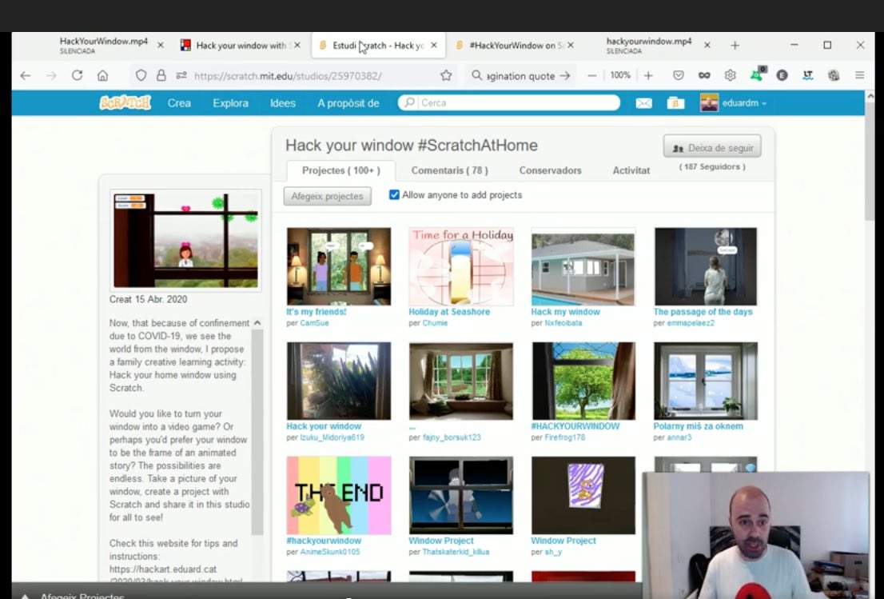The height and width of the screenshot is (599, 884).
Task: Click the padlock site security icon
Action: tap(161, 76)
